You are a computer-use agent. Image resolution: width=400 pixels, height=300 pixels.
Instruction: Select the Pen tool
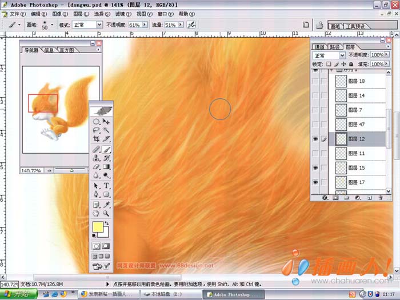tap(96, 194)
